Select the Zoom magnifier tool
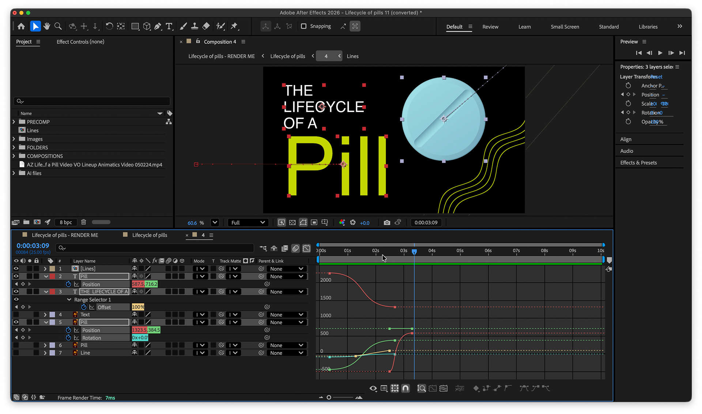This screenshot has height=414, width=702. click(58, 26)
